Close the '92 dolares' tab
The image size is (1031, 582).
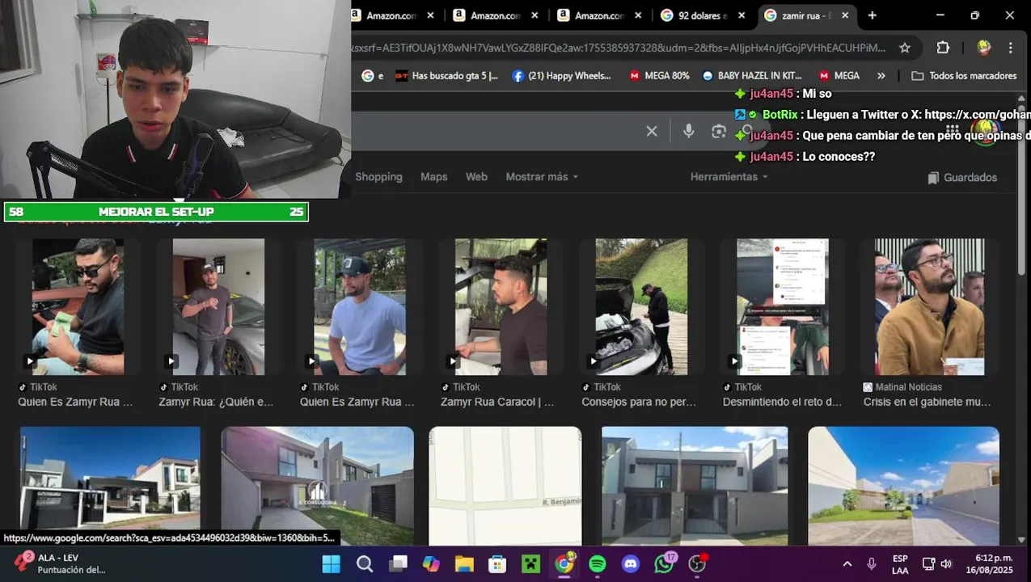(742, 15)
